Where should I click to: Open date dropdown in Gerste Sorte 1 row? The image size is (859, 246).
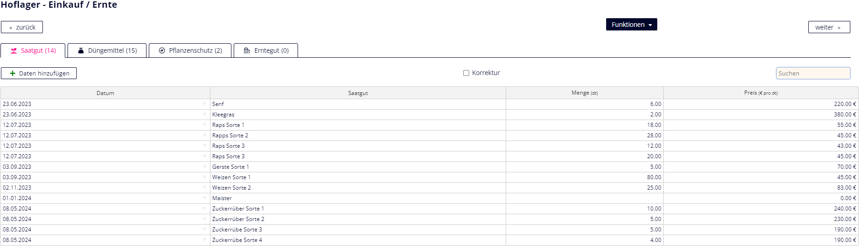point(204,167)
